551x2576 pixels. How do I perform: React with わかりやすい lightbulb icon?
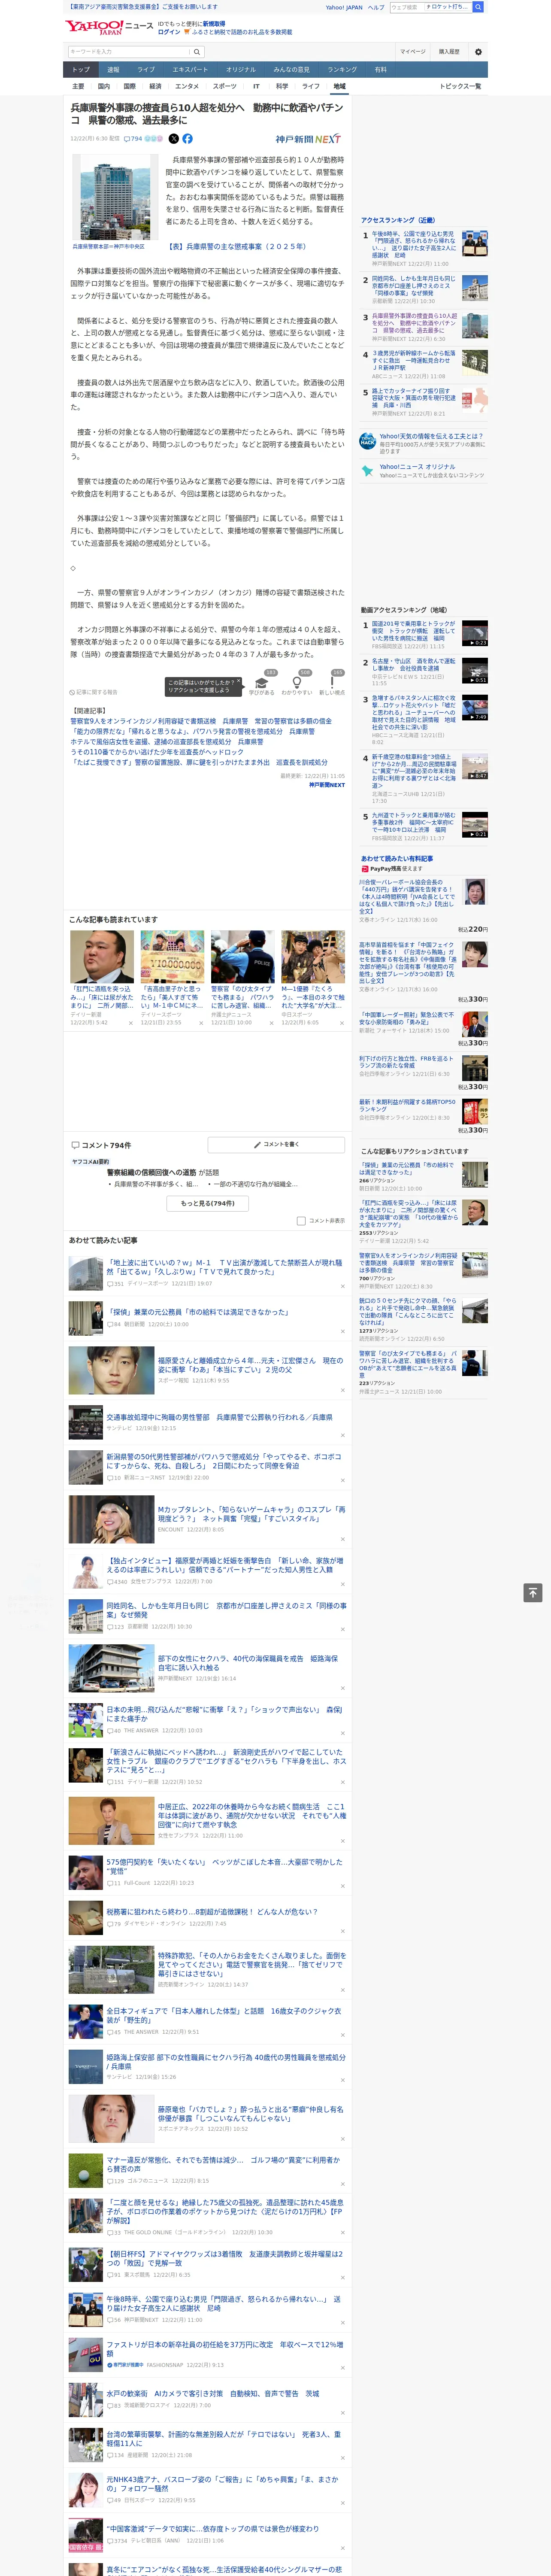[x=297, y=683]
